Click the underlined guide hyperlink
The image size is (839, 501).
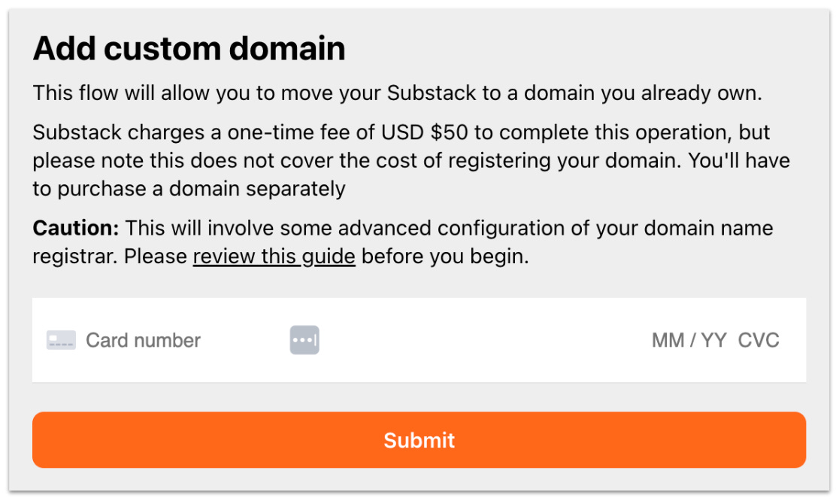click(x=274, y=256)
